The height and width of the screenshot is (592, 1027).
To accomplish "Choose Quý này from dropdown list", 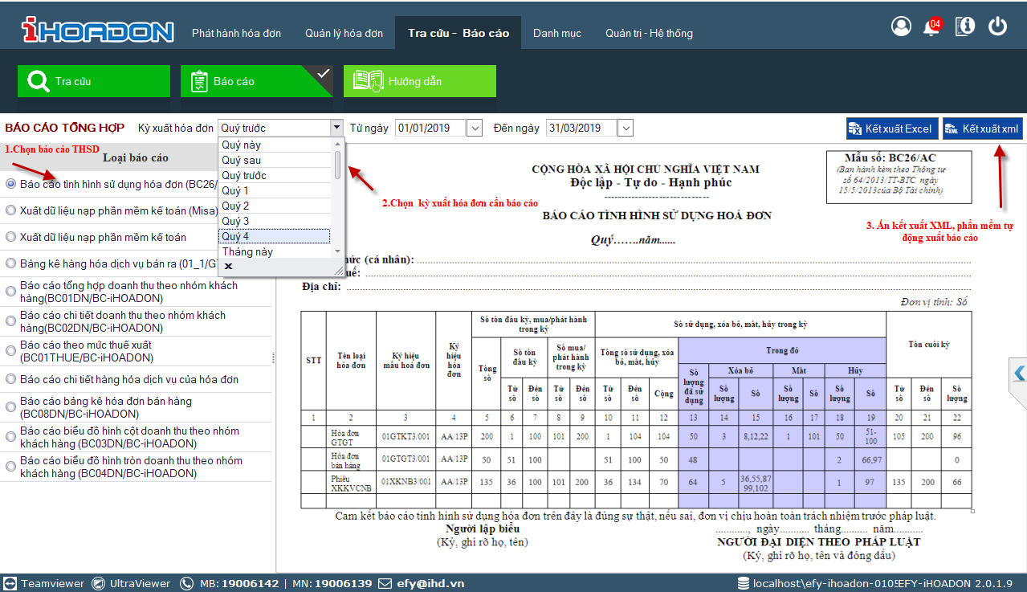I will click(x=275, y=145).
